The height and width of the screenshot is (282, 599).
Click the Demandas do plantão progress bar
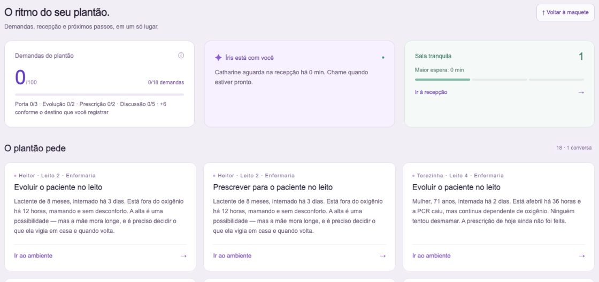[x=99, y=94]
